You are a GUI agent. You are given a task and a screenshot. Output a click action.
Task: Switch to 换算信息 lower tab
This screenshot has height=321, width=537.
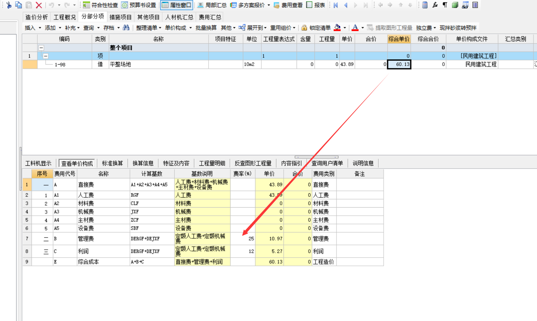[143, 163]
